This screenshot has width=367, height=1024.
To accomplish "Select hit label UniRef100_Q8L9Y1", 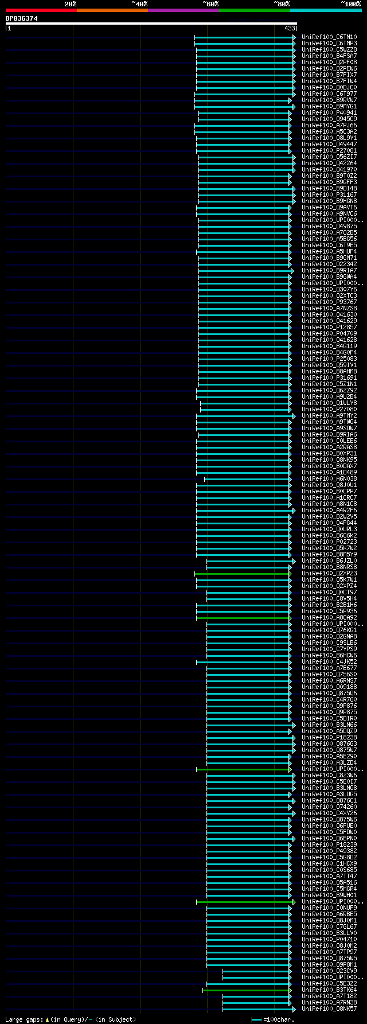I will (x=329, y=138).
